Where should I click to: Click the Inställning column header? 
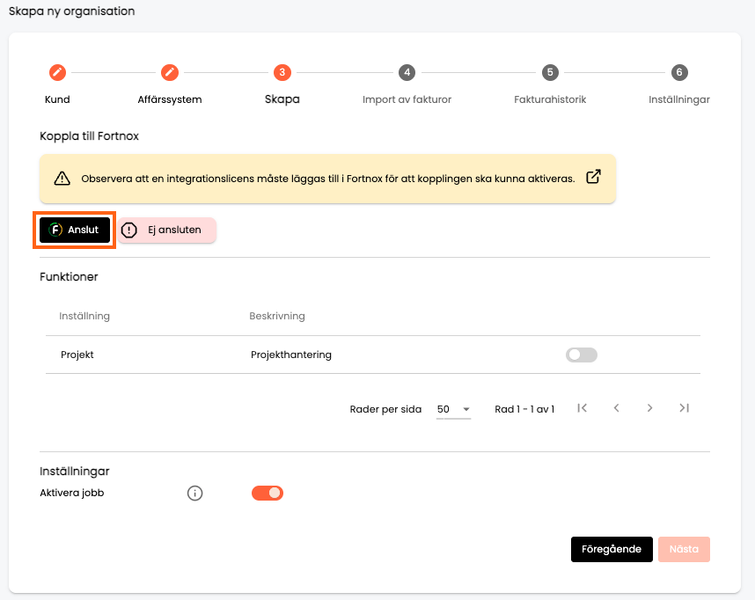(x=84, y=317)
